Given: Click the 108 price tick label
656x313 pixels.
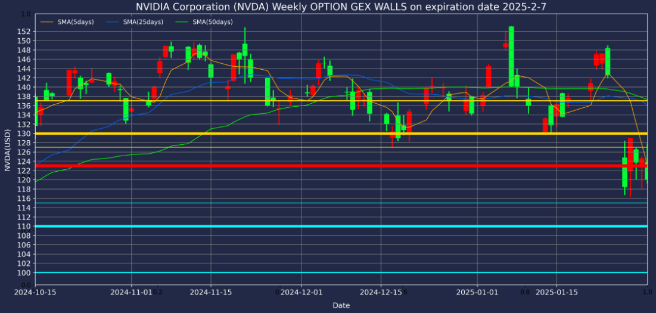Looking at the screenshot, I should tap(24, 235).
